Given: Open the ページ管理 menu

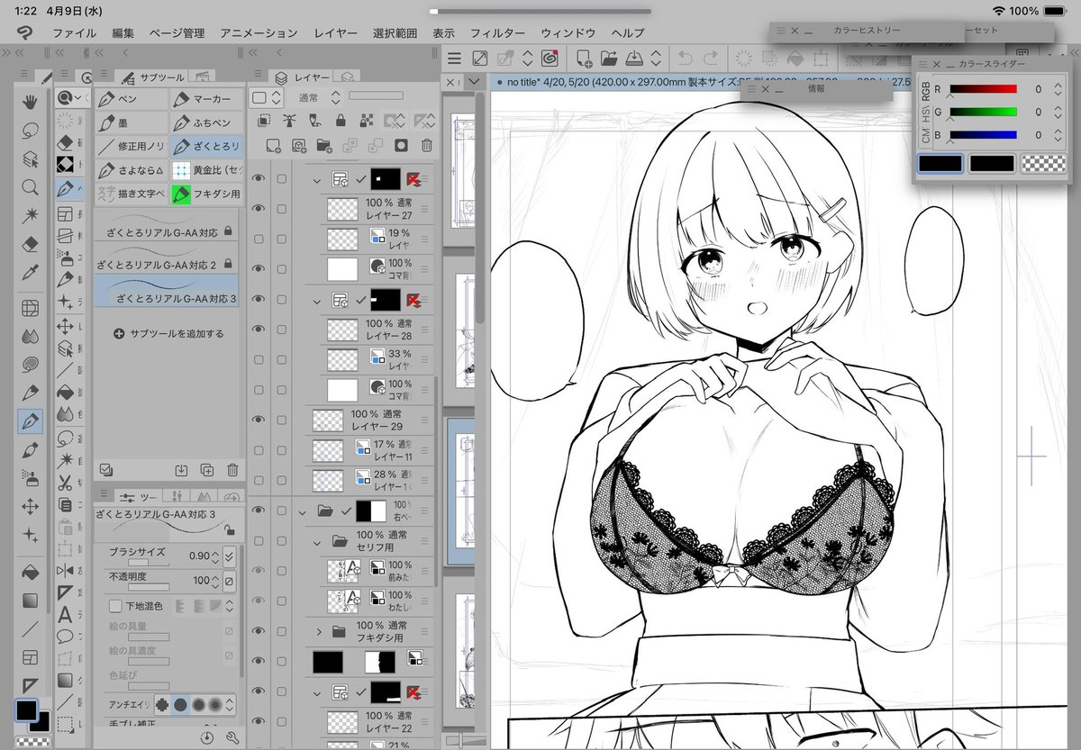Looking at the screenshot, I should [x=177, y=33].
